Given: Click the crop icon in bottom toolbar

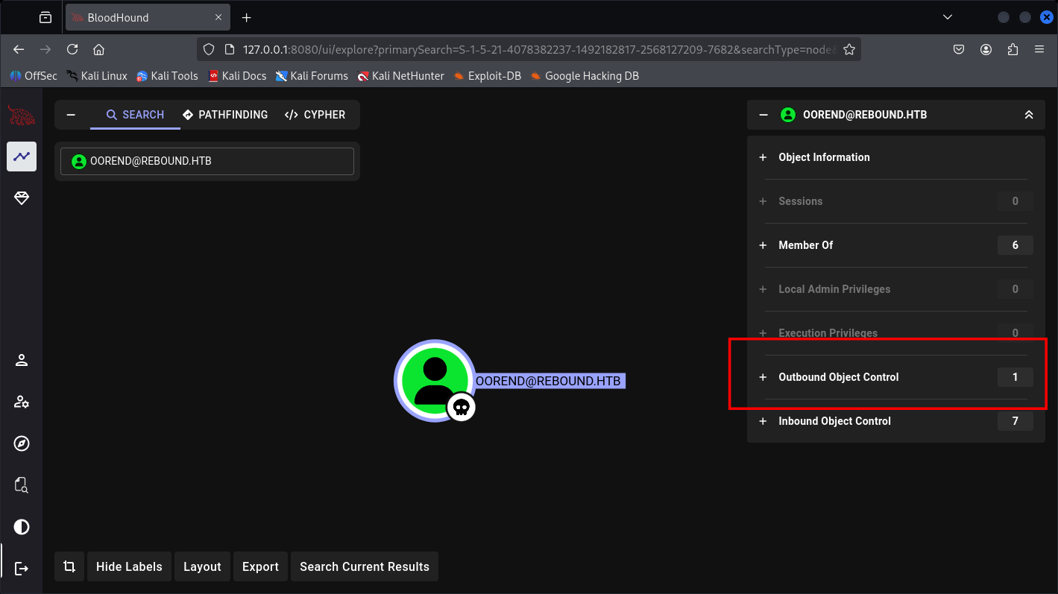Looking at the screenshot, I should pos(69,566).
